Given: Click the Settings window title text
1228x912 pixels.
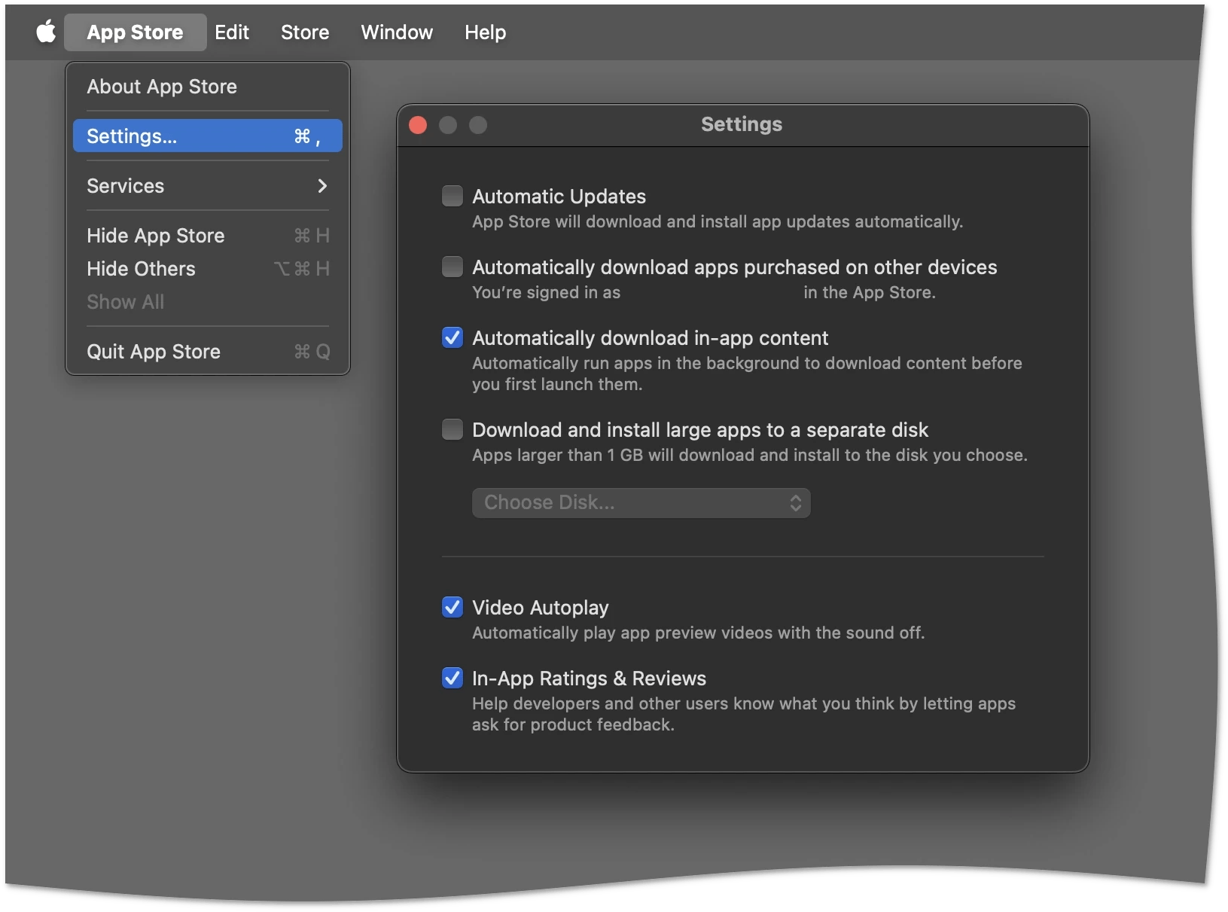Looking at the screenshot, I should tap(742, 124).
